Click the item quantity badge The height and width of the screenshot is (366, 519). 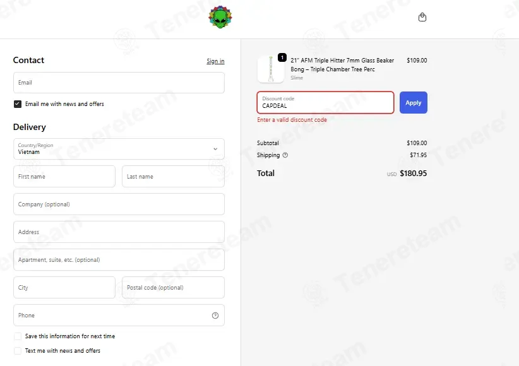(x=282, y=57)
